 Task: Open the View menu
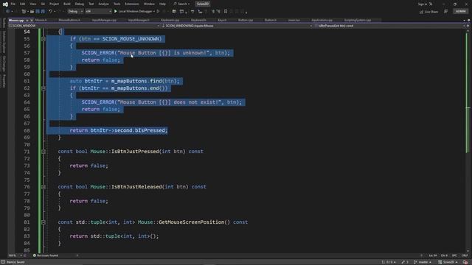32,4
